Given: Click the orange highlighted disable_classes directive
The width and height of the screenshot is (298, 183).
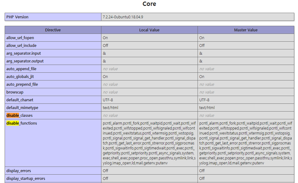Looking at the screenshot, I should point(20,115).
